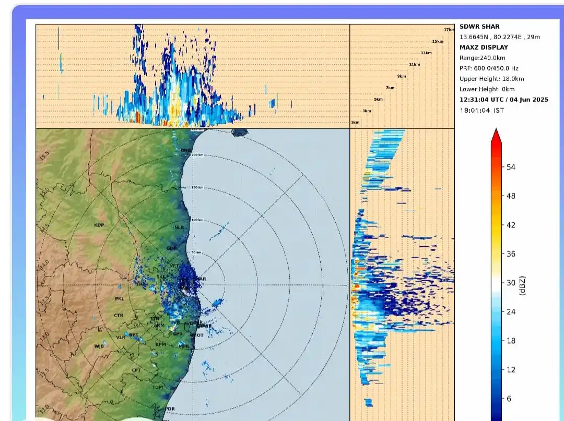Click the 1km height label
The image size is (564, 421).
[356, 123]
